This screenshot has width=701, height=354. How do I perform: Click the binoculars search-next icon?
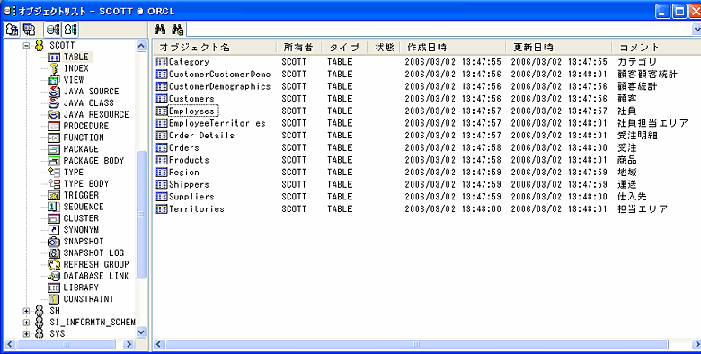177,30
